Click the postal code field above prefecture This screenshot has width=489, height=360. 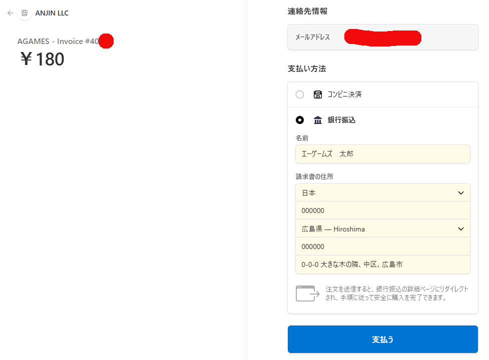pos(382,210)
